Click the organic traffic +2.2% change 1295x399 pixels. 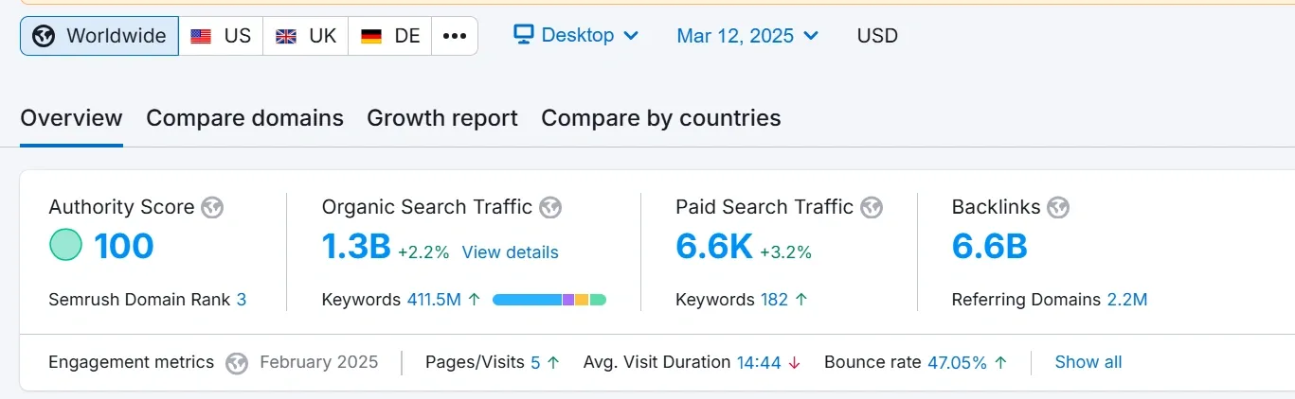(x=423, y=252)
